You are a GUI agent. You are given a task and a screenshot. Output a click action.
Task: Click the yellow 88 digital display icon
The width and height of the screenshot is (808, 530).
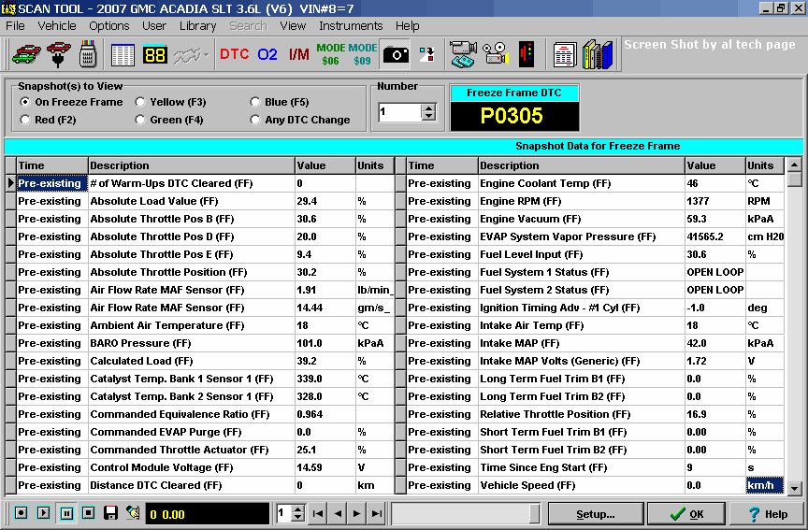pos(155,54)
